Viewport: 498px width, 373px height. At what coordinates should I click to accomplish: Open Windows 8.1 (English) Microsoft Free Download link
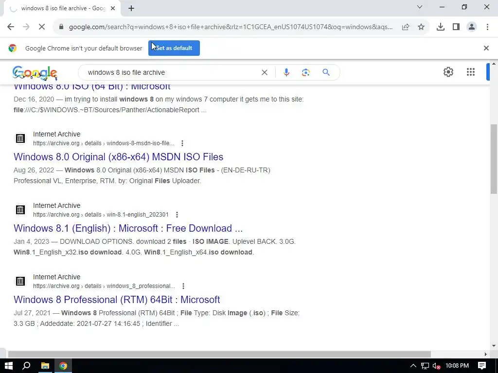coord(128,228)
